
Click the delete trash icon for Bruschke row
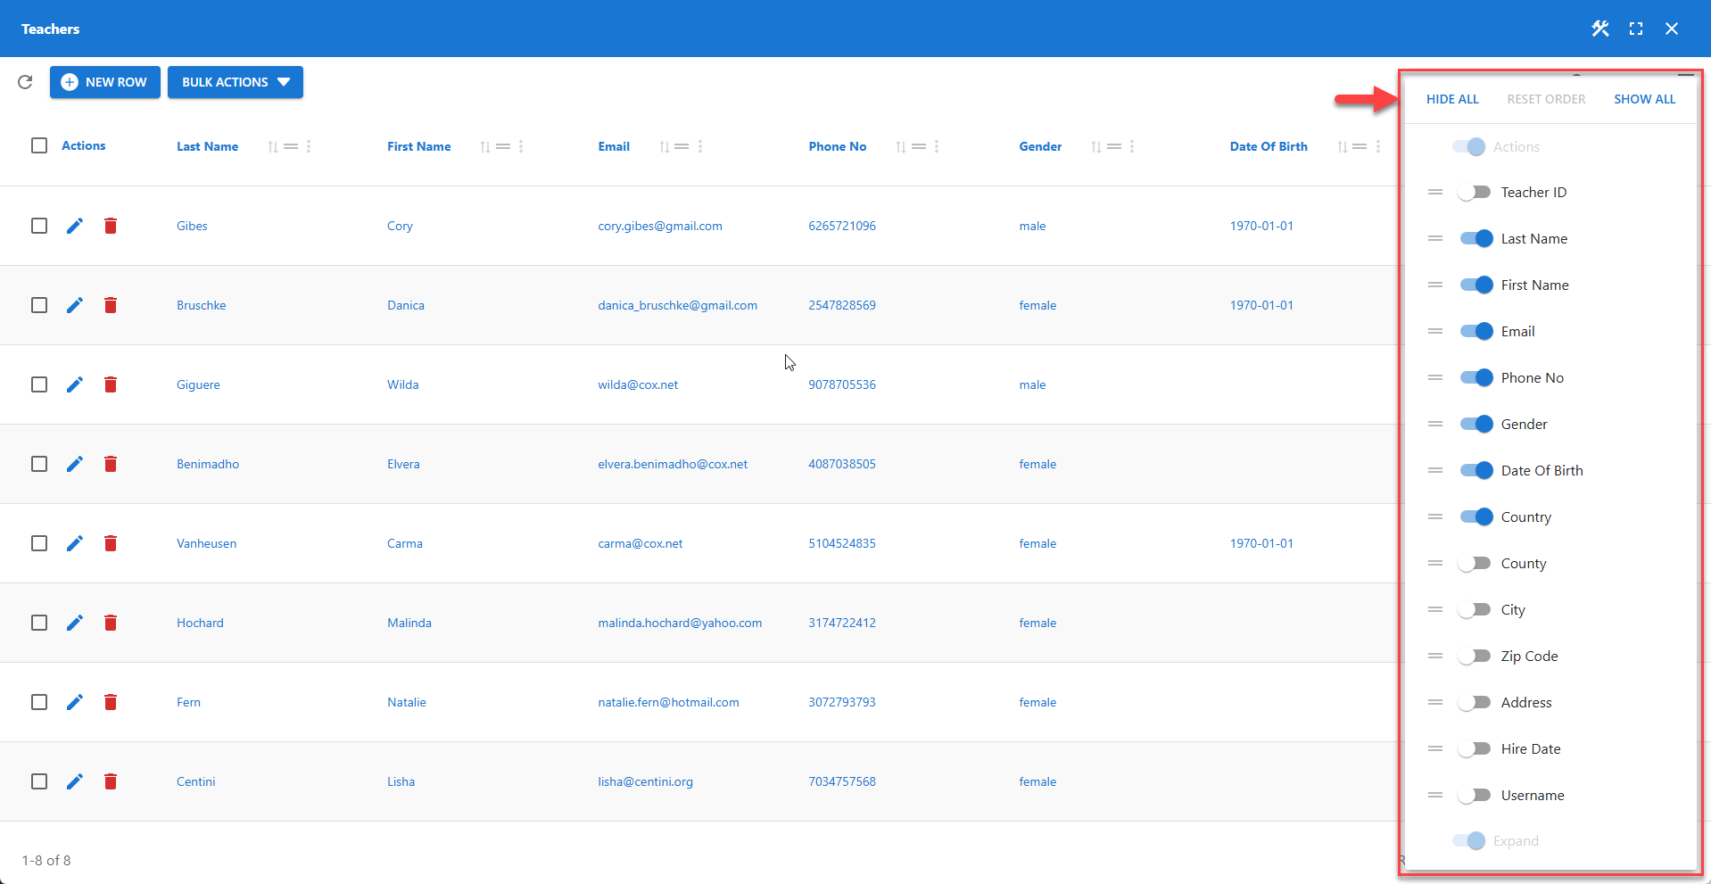click(111, 305)
